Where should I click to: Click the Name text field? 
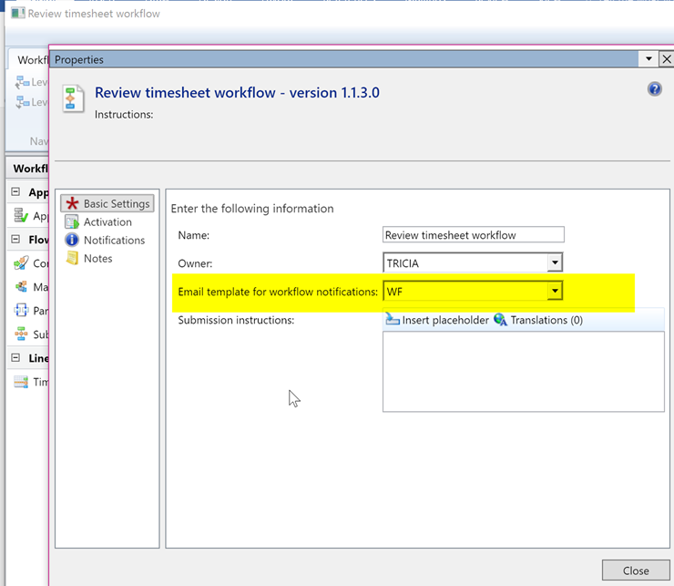473,235
